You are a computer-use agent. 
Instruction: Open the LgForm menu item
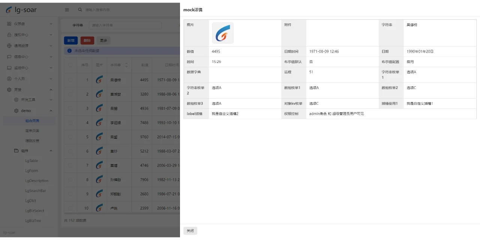29,171
